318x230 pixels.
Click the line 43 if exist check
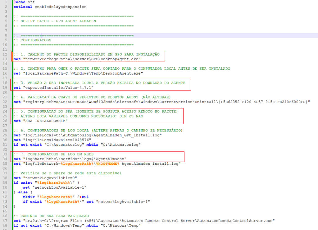click(86, 202)
